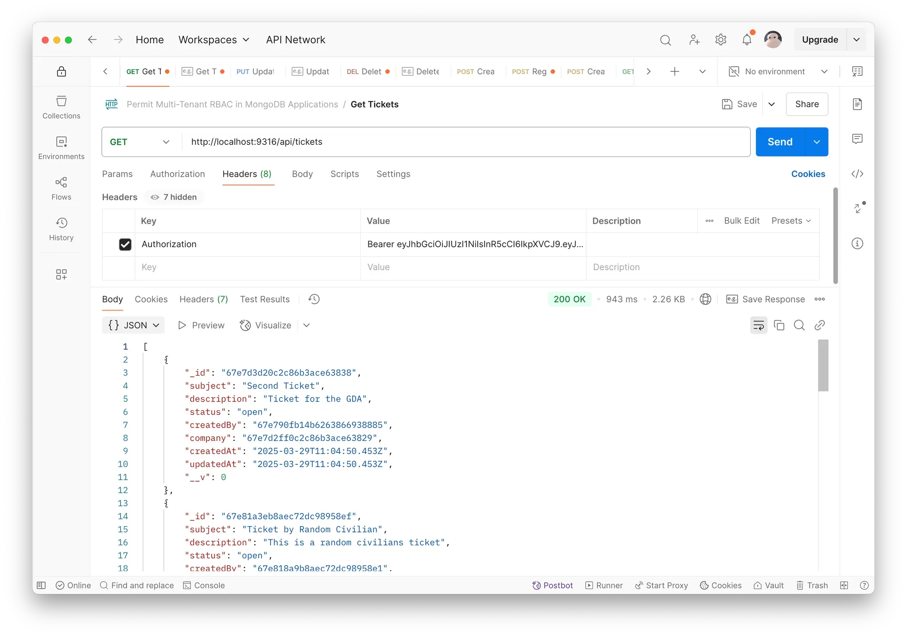
Task: Show the 7 hidden headers
Action: (x=174, y=197)
